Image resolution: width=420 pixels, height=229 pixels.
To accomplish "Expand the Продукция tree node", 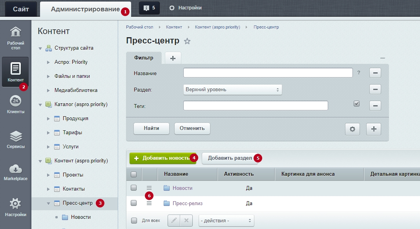I will tap(48, 119).
